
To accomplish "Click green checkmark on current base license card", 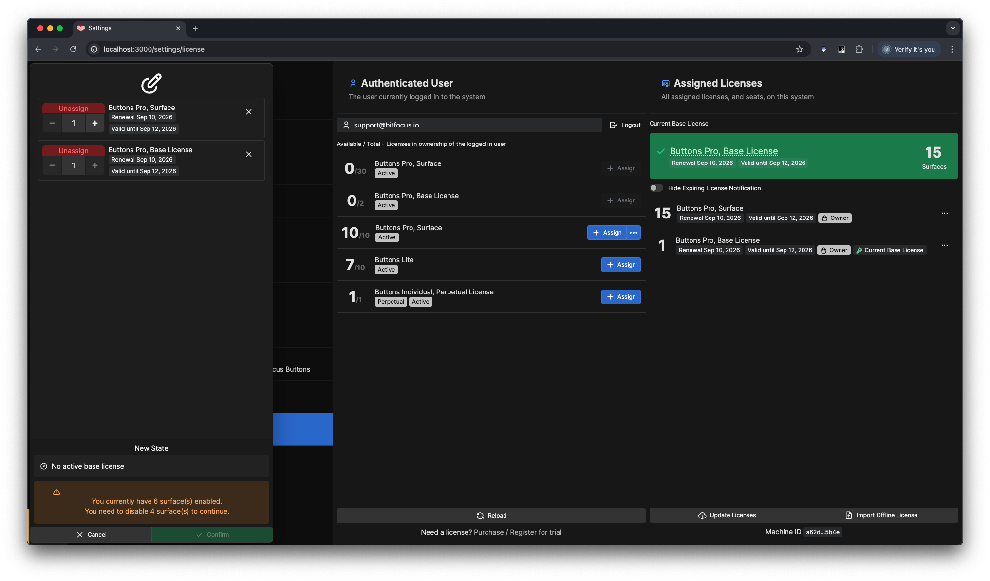I will click(x=661, y=151).
